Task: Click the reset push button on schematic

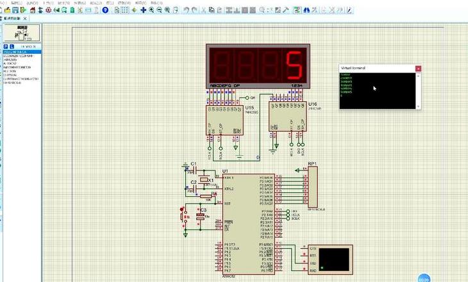Action: [x=183, y=217]
